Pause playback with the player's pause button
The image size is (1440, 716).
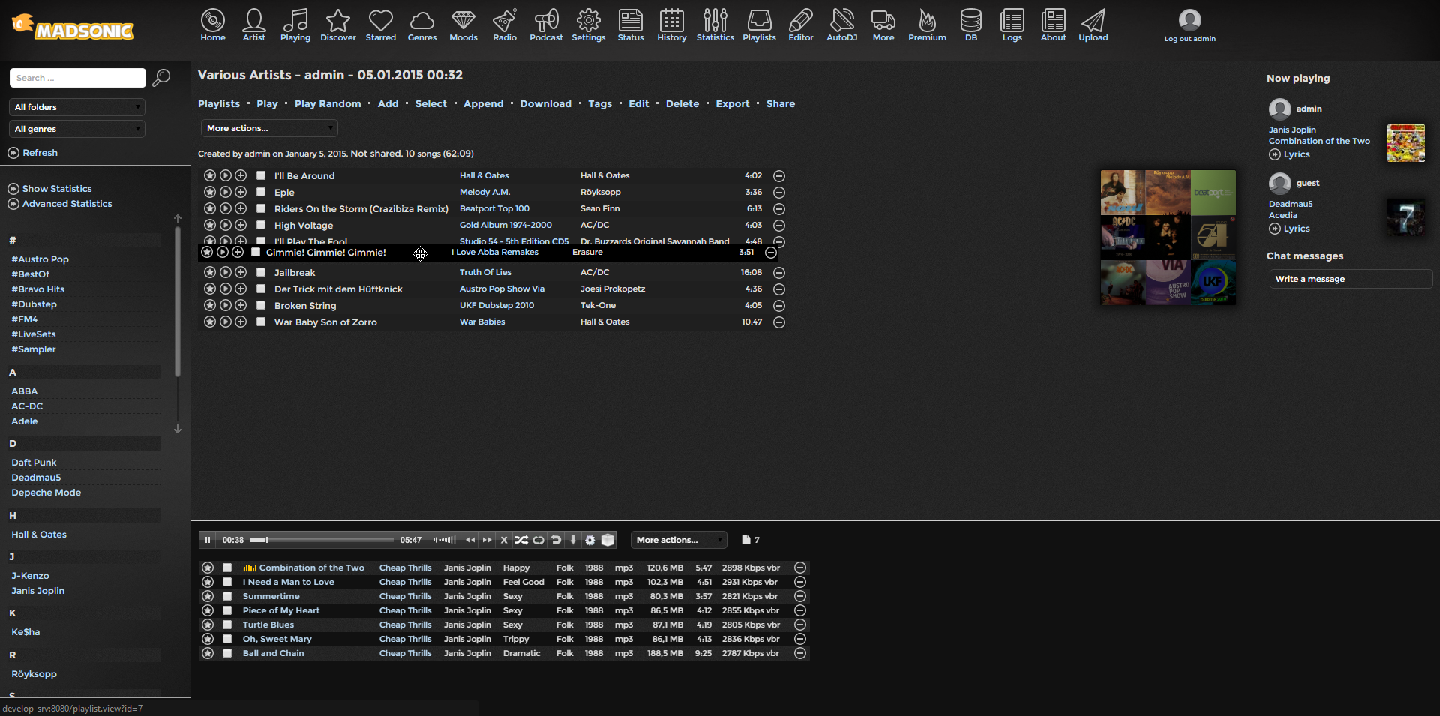click(208, 540)
